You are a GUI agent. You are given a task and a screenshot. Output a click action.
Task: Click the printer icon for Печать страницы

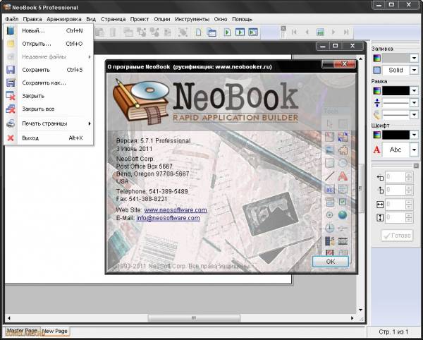[11, 123]
